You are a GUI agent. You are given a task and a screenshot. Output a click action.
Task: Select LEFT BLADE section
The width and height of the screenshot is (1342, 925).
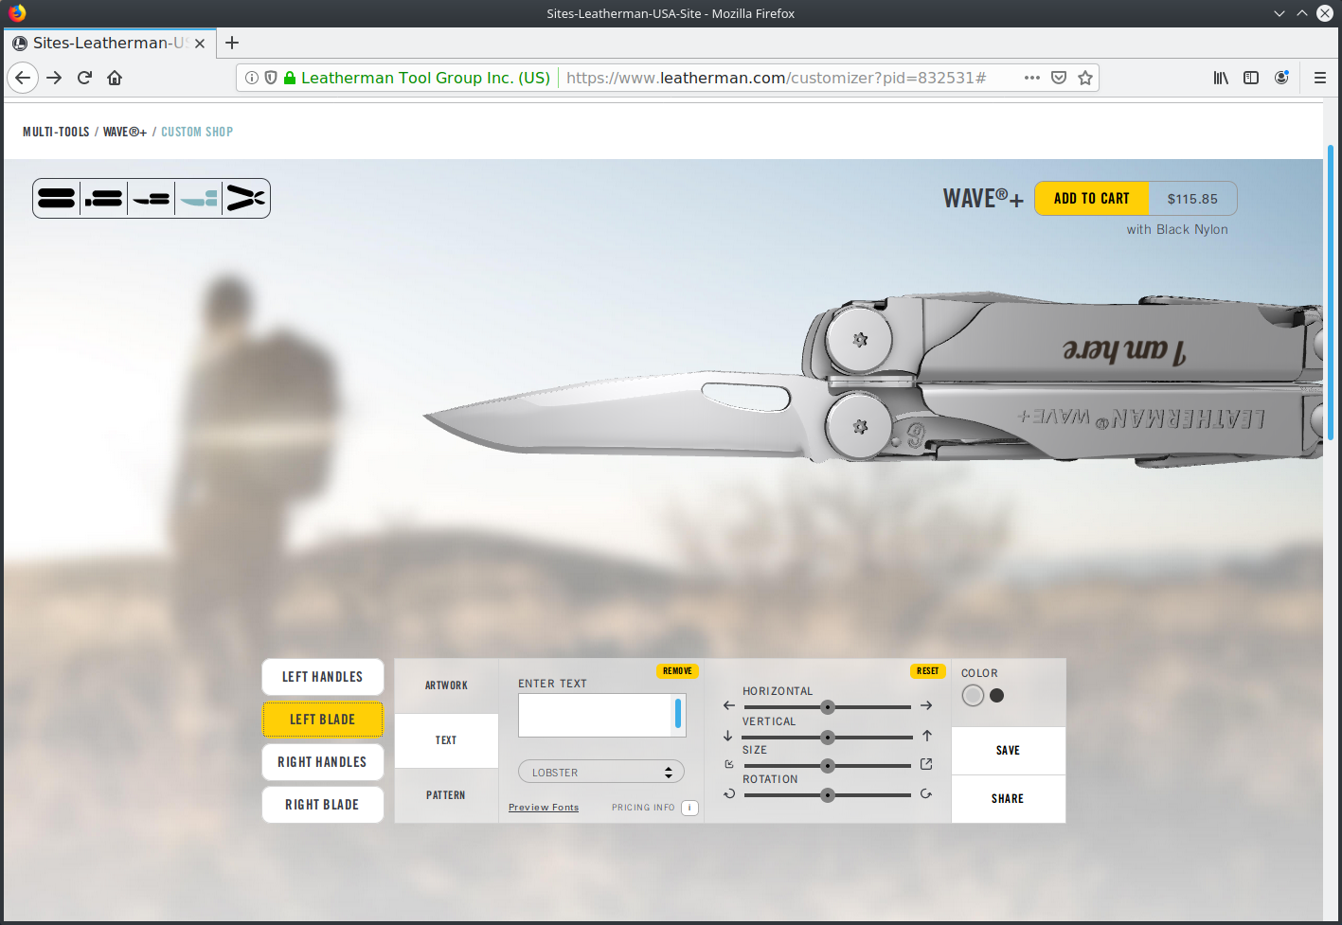(x=322, y=720)
